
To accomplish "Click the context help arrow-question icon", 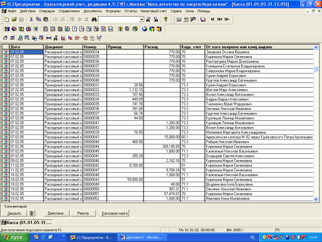I will (x=99, y=38).
